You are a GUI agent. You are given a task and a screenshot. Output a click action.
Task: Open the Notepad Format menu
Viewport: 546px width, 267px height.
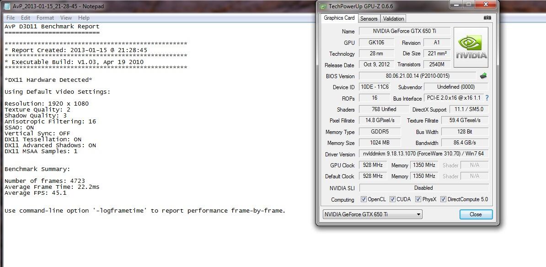(x=45, y=18)
